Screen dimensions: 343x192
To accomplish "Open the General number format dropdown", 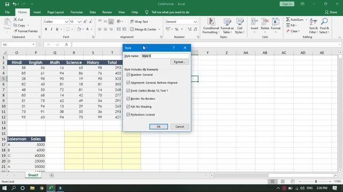I will point(195,21).
